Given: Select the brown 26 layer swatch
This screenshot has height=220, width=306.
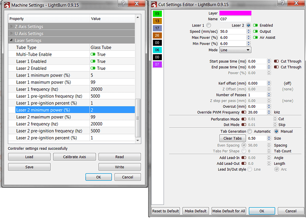Looking at the screenshot, I should tap(157, 35).
